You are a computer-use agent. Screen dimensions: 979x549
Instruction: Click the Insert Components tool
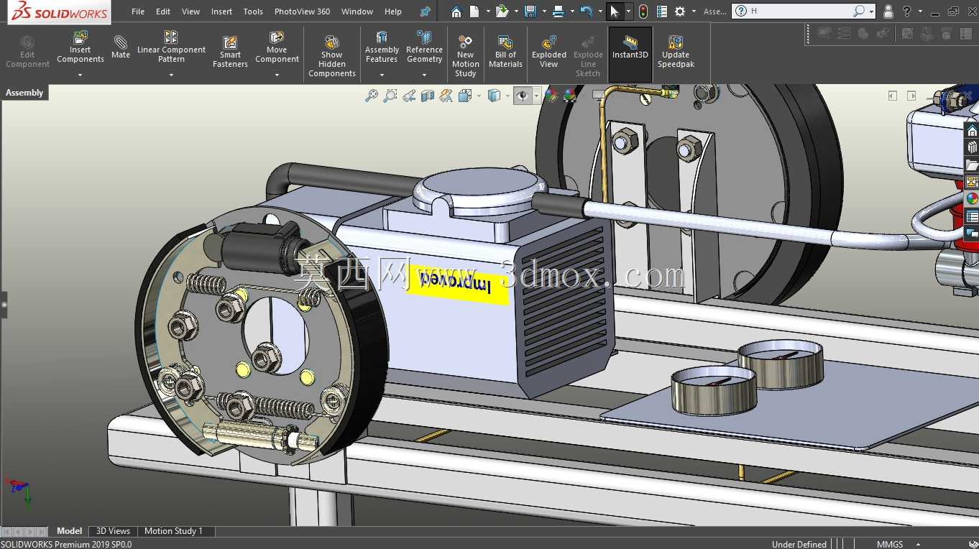click(x=81, y=47)
